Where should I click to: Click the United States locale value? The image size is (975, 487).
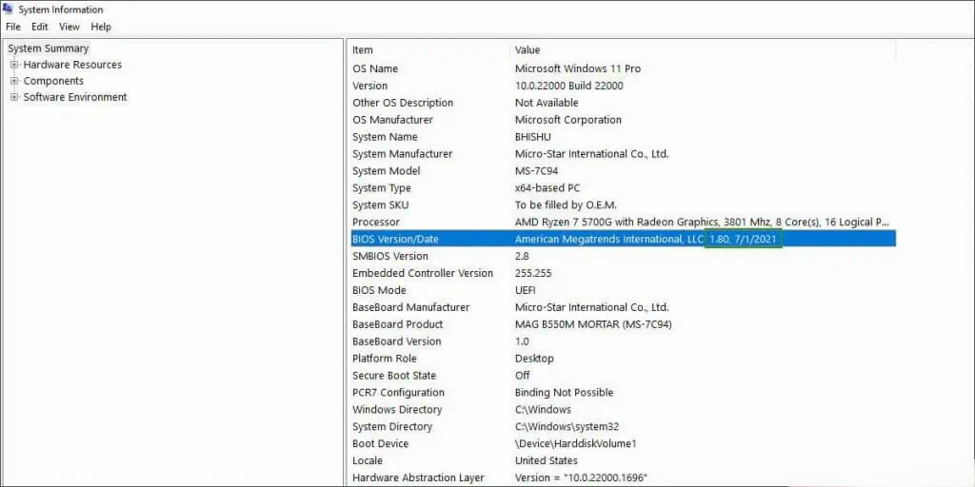(546, 461)
